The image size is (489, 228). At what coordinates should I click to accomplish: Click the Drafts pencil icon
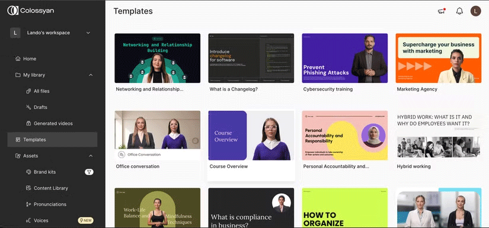click(x=28, y=107)
